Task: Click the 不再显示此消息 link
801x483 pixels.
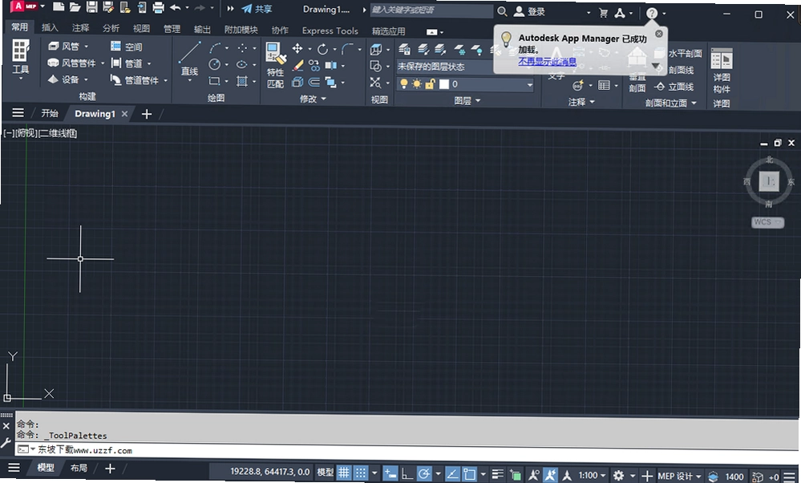Action: [x=547, y=62]
